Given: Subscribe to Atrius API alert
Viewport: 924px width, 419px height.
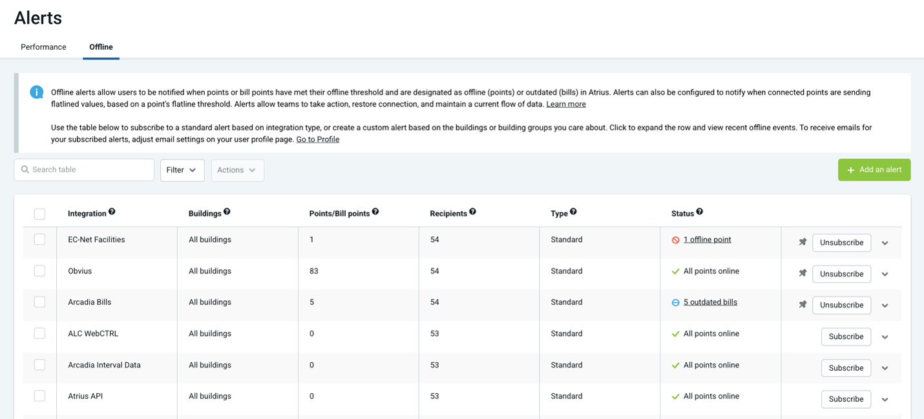Looking at the screenshot, I should [x=846, y=399].
